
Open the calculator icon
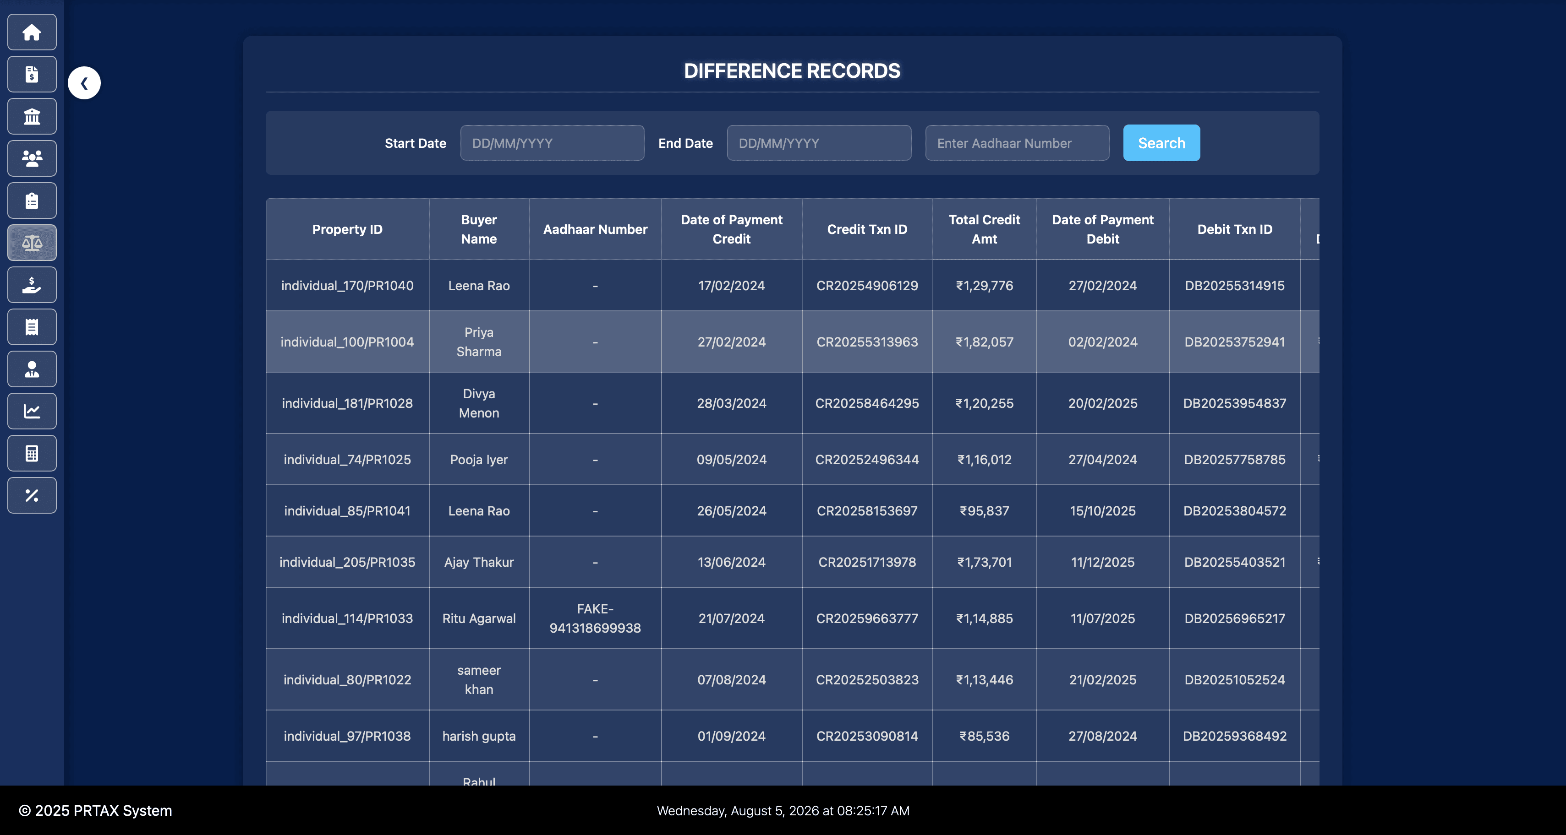pos(32,453)
